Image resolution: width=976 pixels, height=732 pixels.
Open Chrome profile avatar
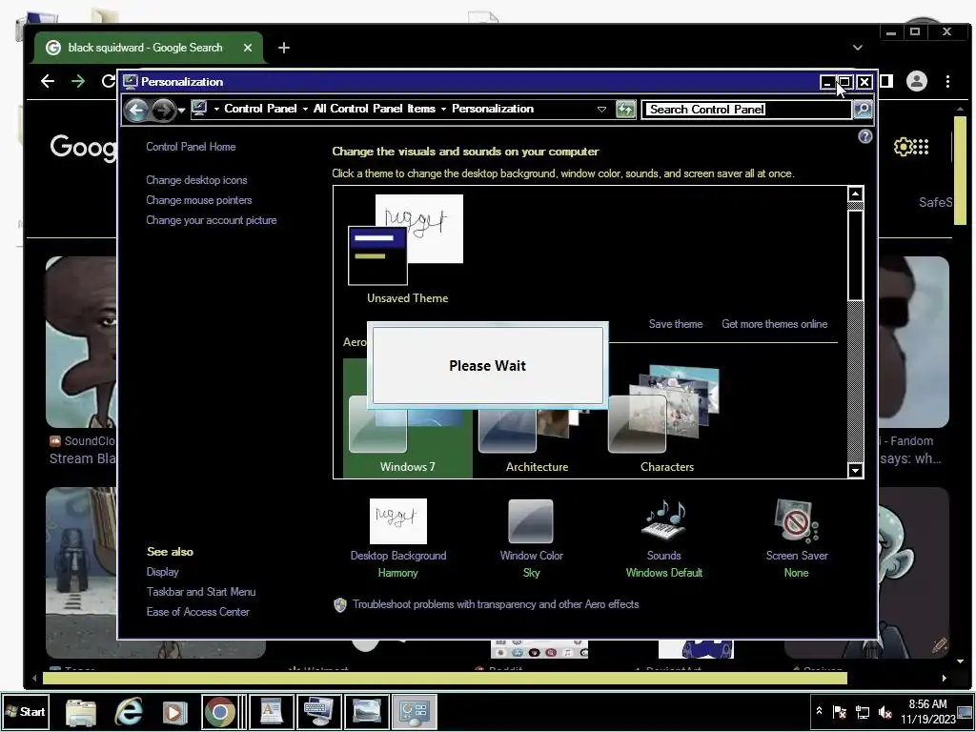coord(916,81)
